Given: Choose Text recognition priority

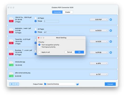Looking at the screenshot, I should (39, 45).
